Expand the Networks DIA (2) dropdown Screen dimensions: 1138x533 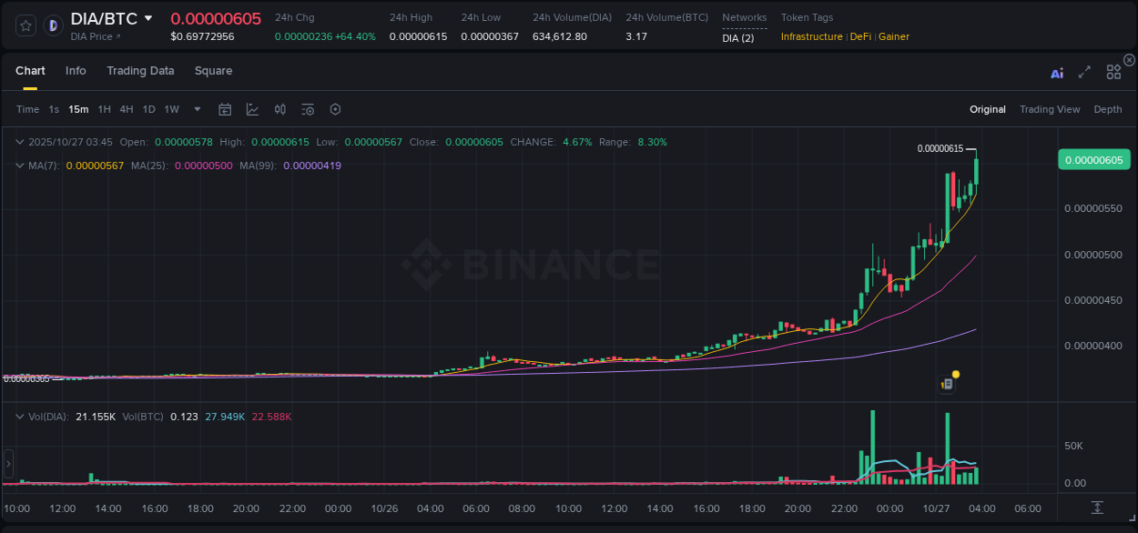point(737,38)
